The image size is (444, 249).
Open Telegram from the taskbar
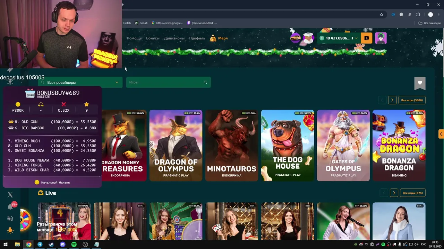pyautogui.click(x=40, y=245)
